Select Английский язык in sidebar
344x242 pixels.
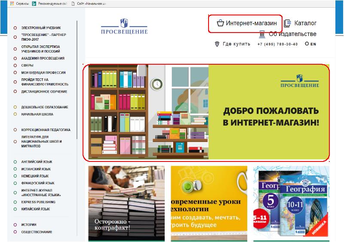coord(37,162)
